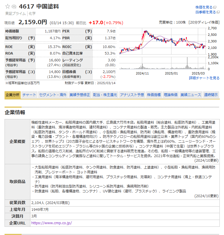
Task: Open 詳細チャートを見る link
Action: 204,78
